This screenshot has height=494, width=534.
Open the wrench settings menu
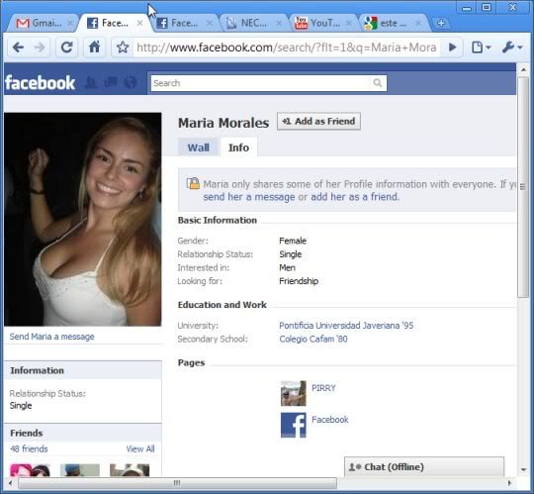tap(511, 48)
